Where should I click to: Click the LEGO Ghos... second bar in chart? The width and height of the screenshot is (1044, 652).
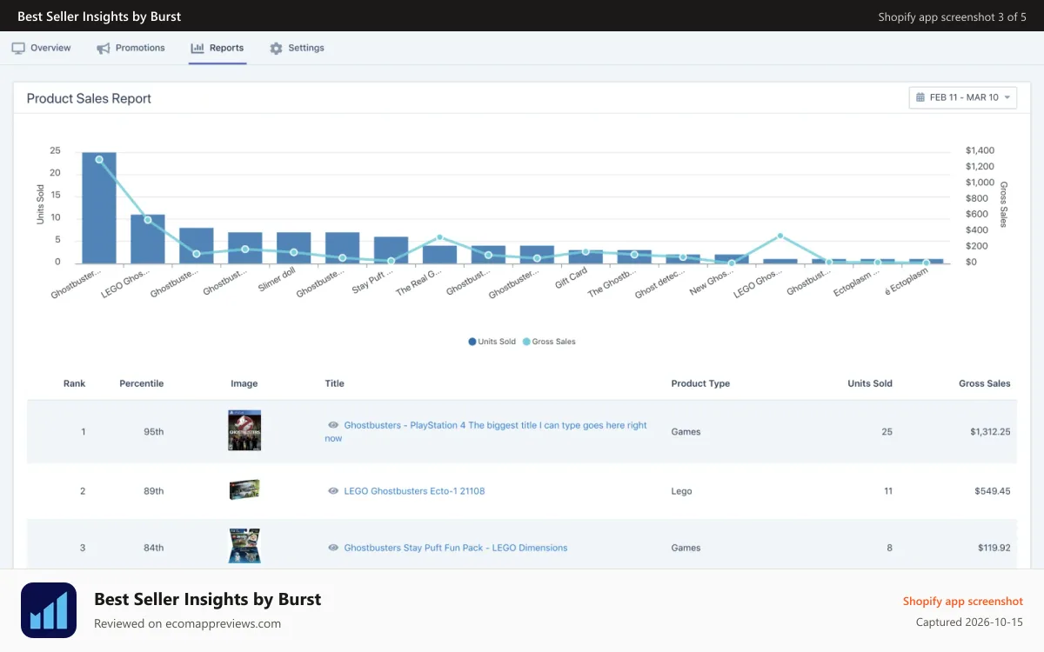(x=148, y=239)
